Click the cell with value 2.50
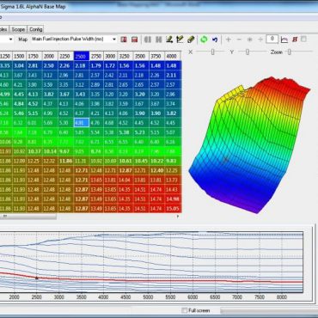Screen dimensions: 318x318 tap(50, 65)
